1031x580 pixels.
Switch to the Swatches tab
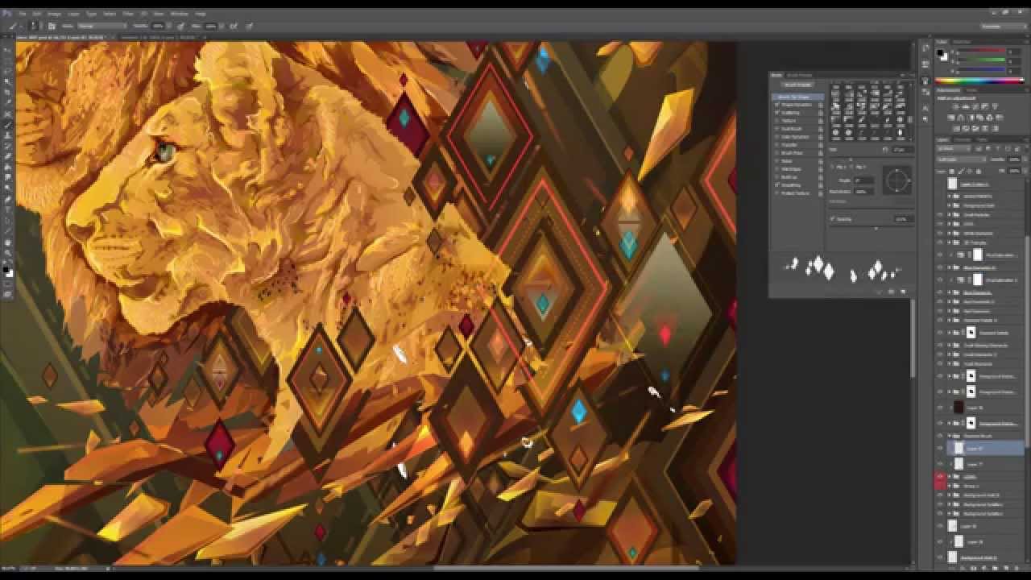tap(963, 42)
